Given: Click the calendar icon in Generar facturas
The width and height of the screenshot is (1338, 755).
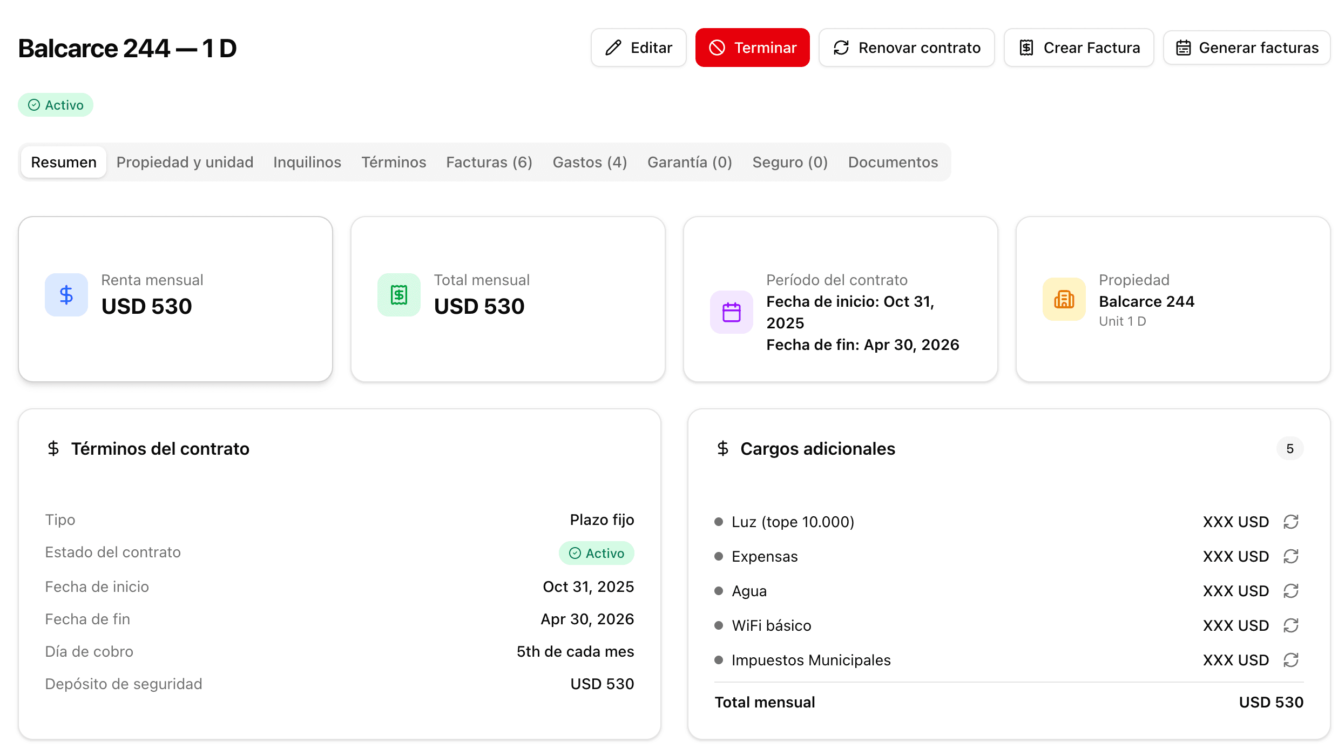Looking at the screenshot, I should [x=1183, y=48].
